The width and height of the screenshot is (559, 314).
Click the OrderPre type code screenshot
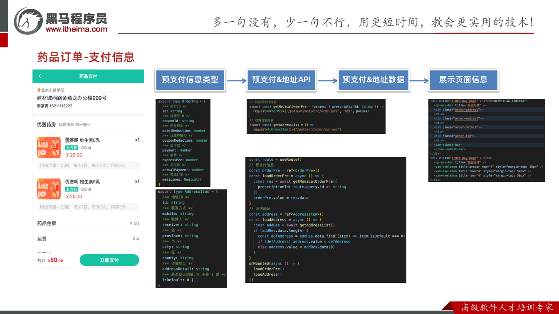pos(183,142)
